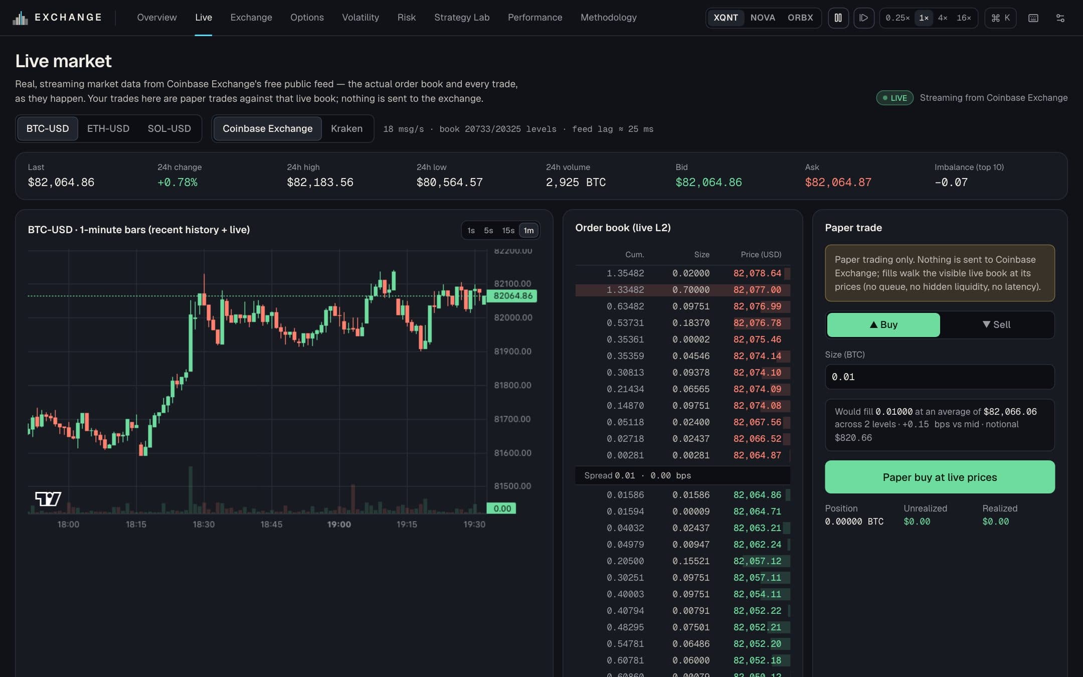This screenshot has height=677, width=1083.
Task: Click the 82,077.00 ask price row
Action: [682, 290]
